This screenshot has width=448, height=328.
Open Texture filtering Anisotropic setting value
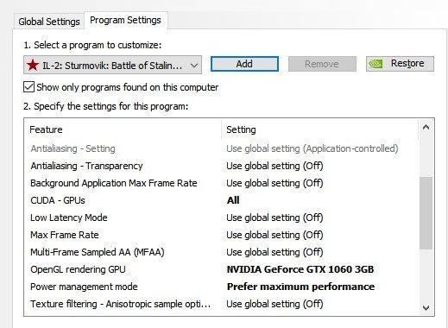tap(274, 304)
